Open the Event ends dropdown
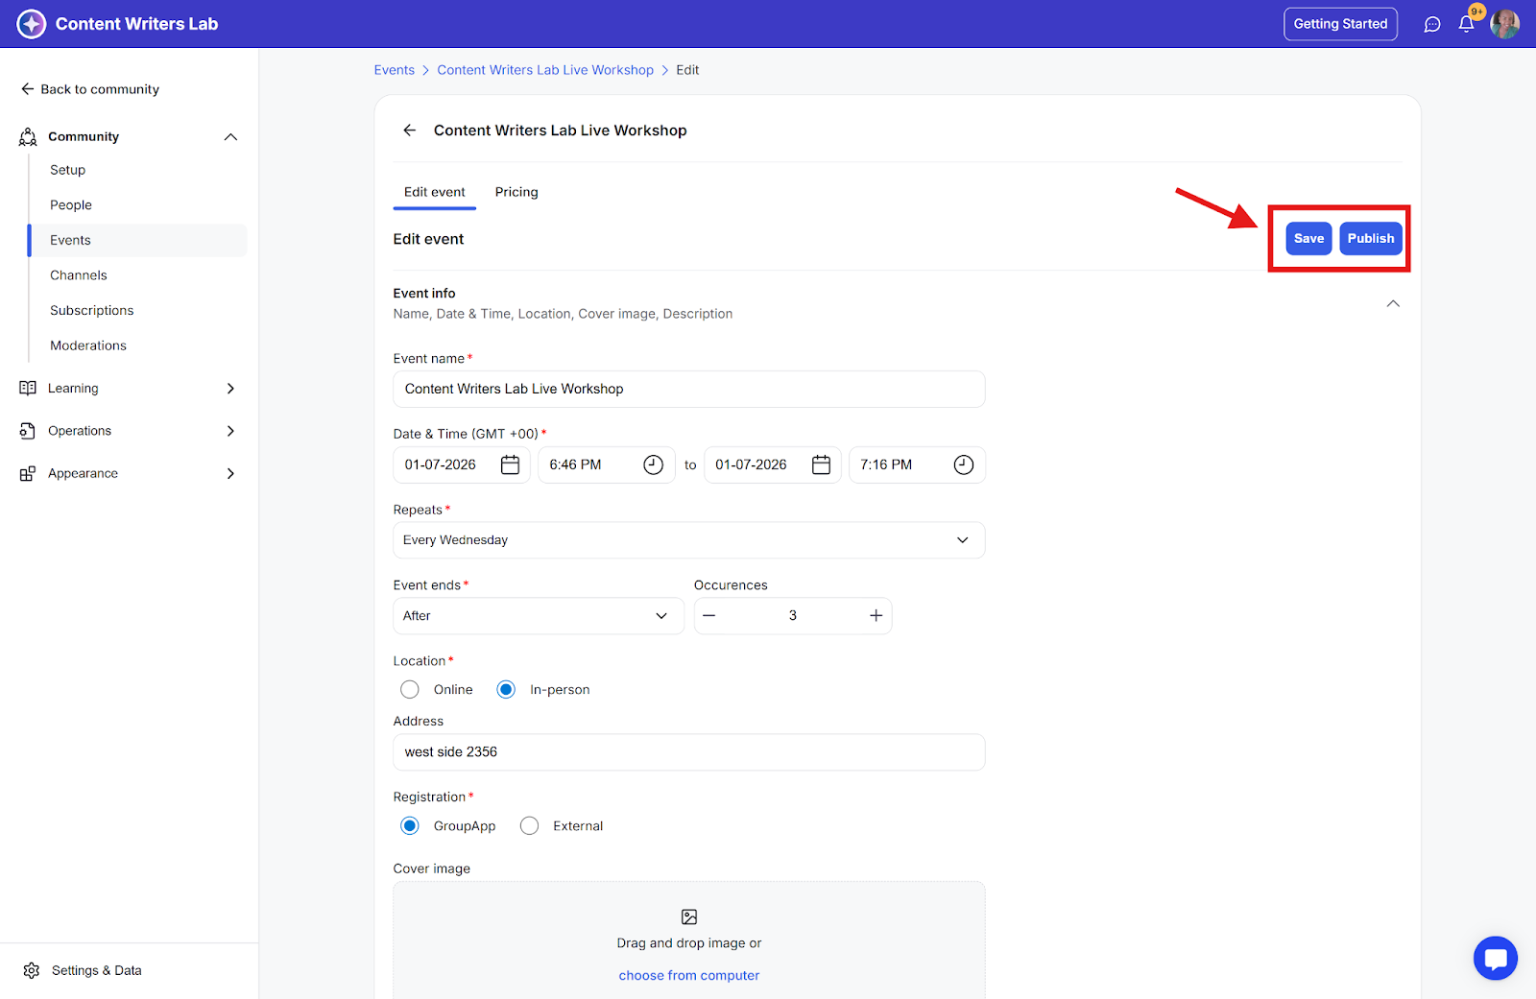The height and width of the screenshot is (999, 1536). click(538, 616)
